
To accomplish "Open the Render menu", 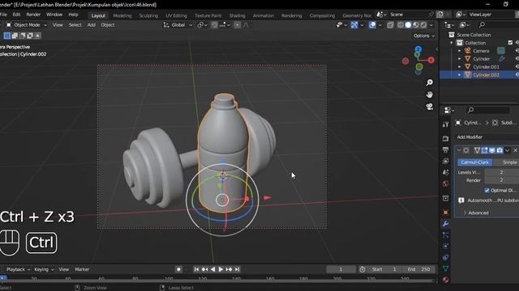I will 33,15.
